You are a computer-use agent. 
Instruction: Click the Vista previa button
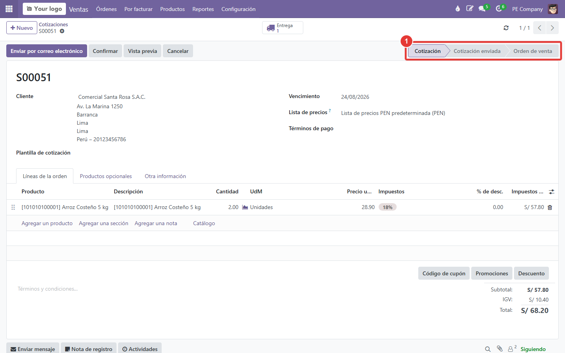pos(142,51)
